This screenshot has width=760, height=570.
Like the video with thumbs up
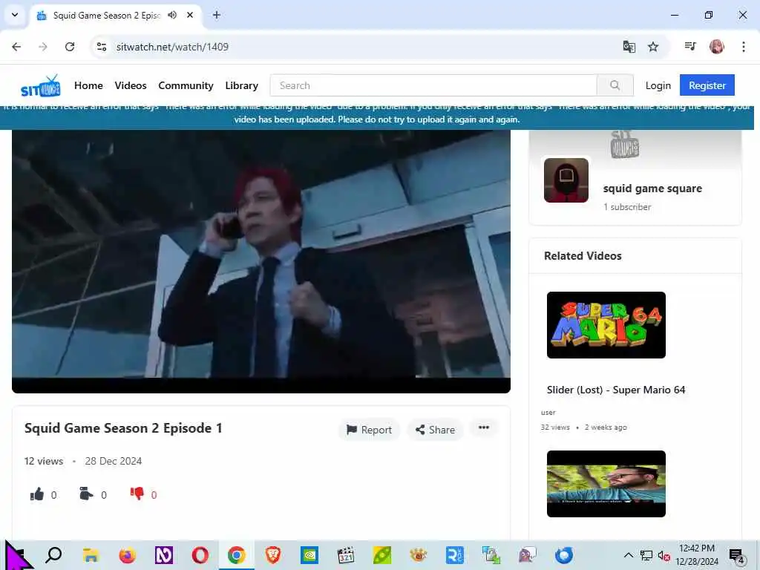coord(37,494)
